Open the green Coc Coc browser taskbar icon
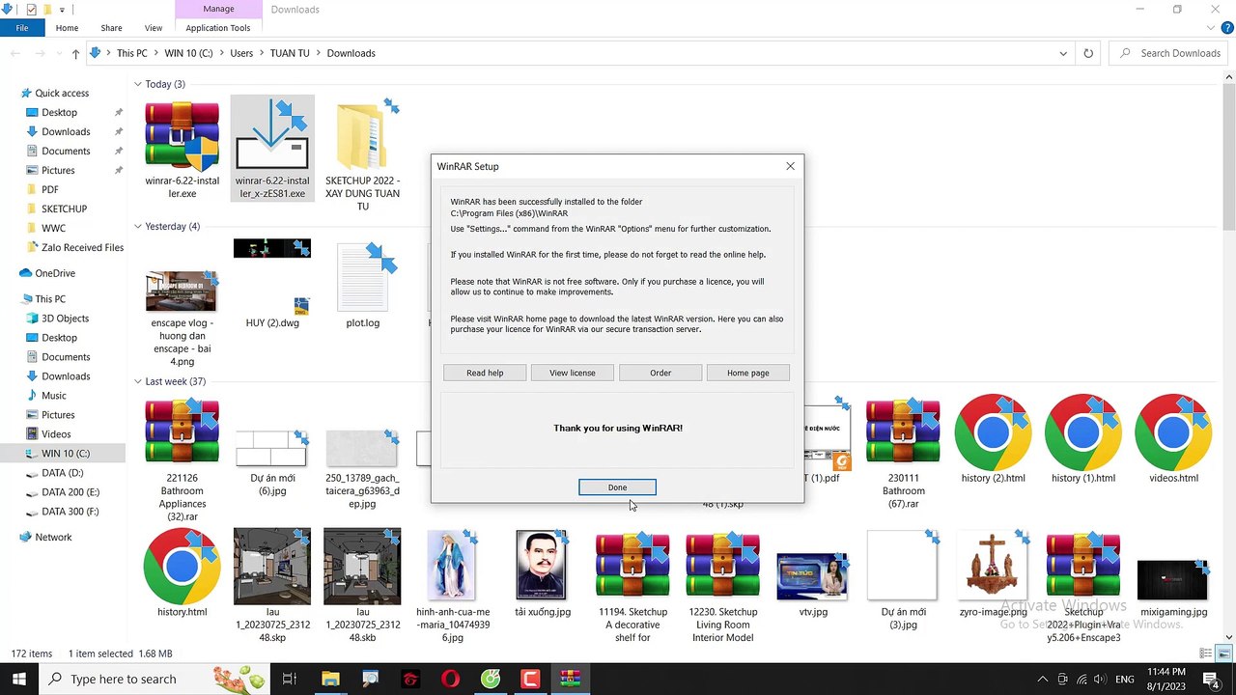The image size is (1236, 695). pyautogui.click(x=491, y=679)
